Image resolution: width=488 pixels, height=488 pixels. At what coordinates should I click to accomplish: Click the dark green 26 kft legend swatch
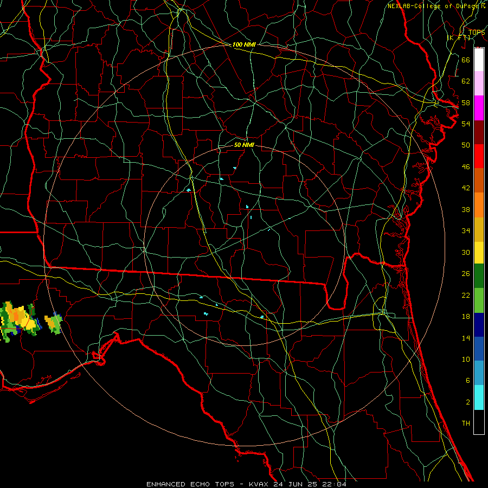(x=479, y=276)
